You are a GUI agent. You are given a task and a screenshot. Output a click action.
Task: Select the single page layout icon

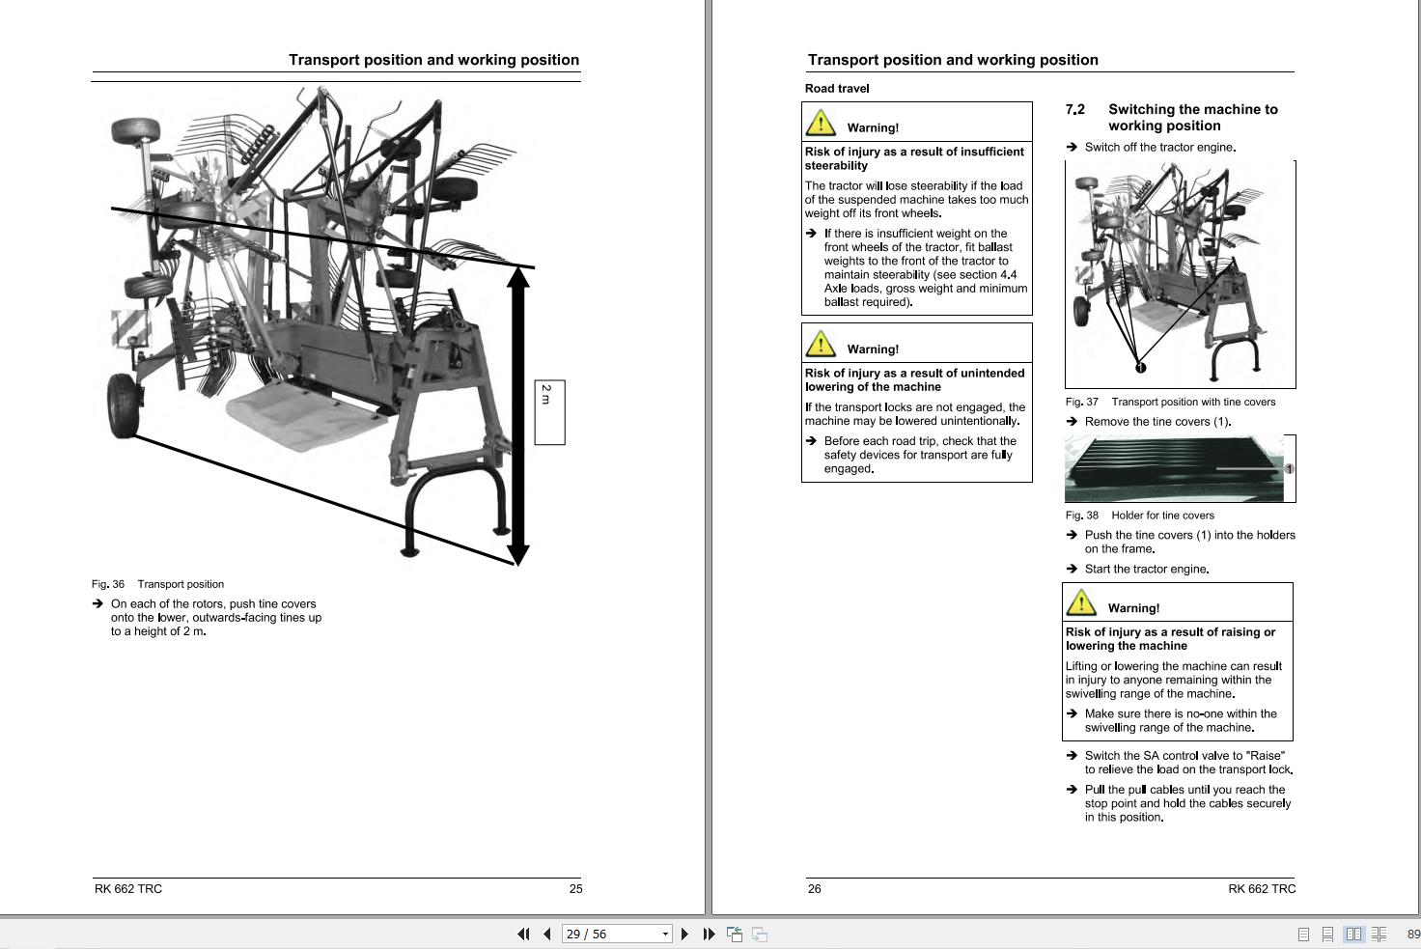click(x=1303, y=934)
